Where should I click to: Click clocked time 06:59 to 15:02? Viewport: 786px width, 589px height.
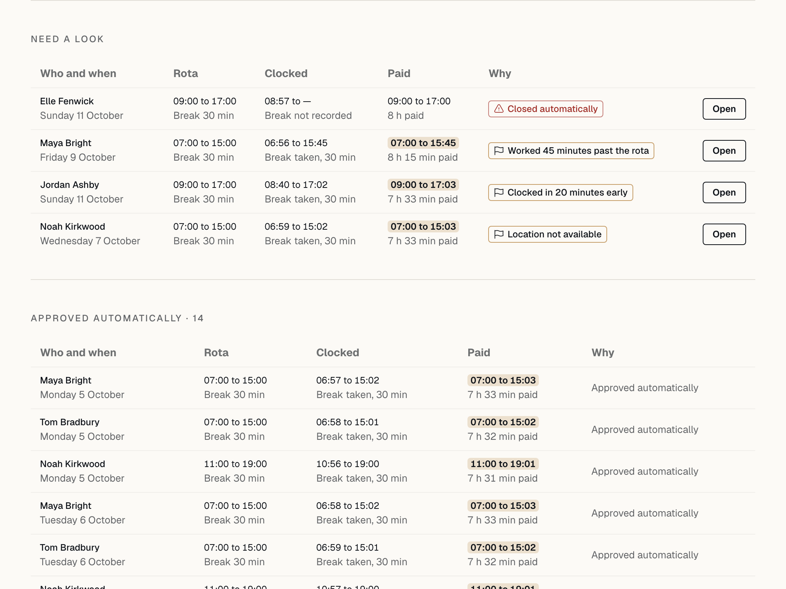tap(296, 227)
